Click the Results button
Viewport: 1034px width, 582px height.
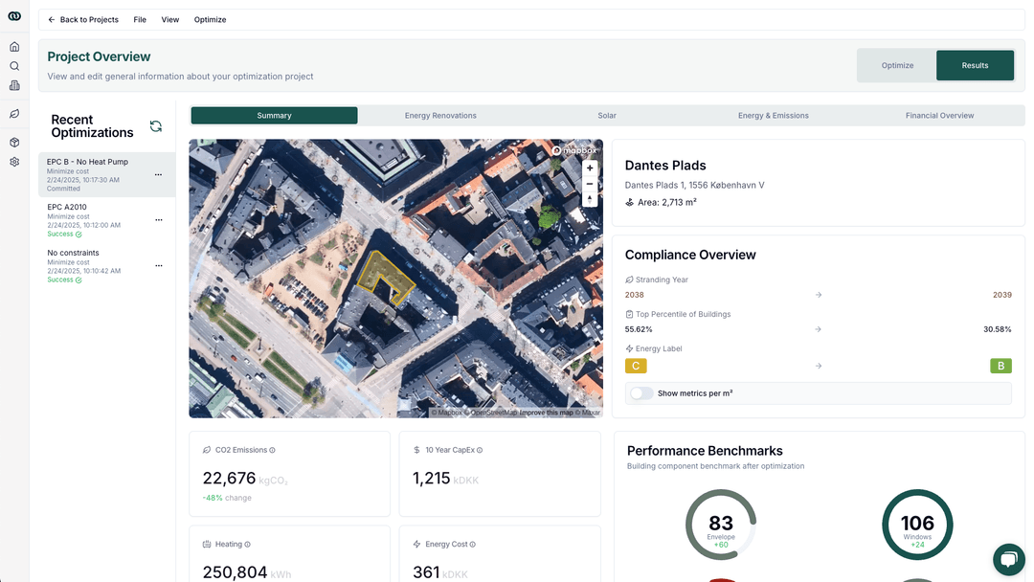click(x=975, y=65)
